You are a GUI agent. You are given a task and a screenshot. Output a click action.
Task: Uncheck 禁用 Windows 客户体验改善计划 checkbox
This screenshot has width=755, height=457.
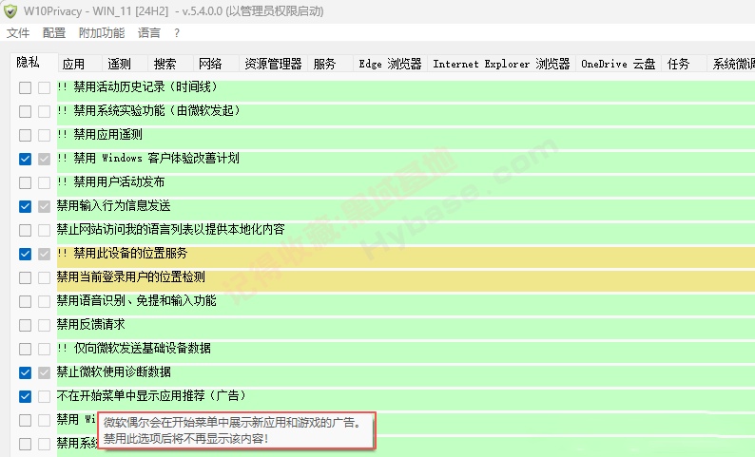tap(25, 159)
